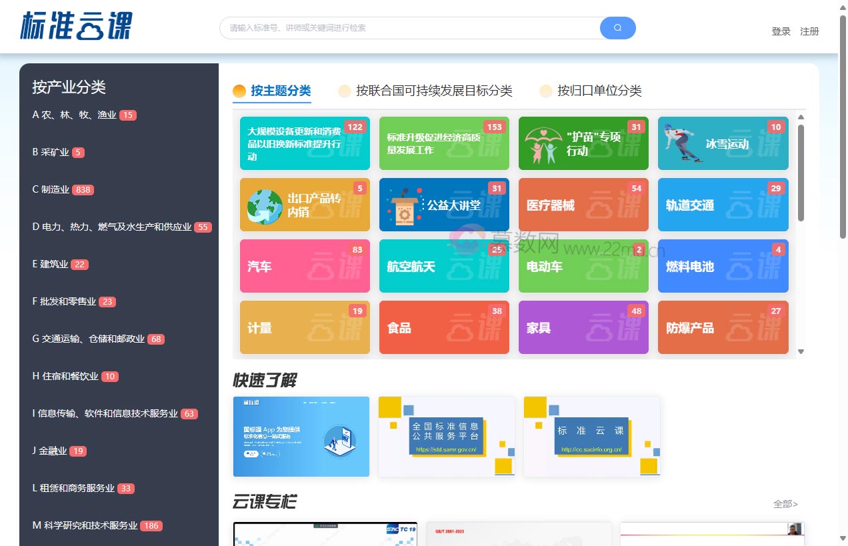
Task: Open 全部> to view all 云课专栏 content
Action: (785, 504)
